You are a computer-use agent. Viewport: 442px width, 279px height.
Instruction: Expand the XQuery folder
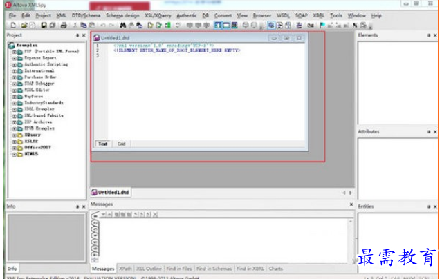pos(14,135)
